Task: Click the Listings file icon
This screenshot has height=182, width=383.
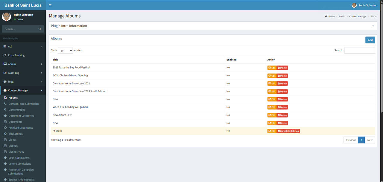Action: tap(6, 145)
